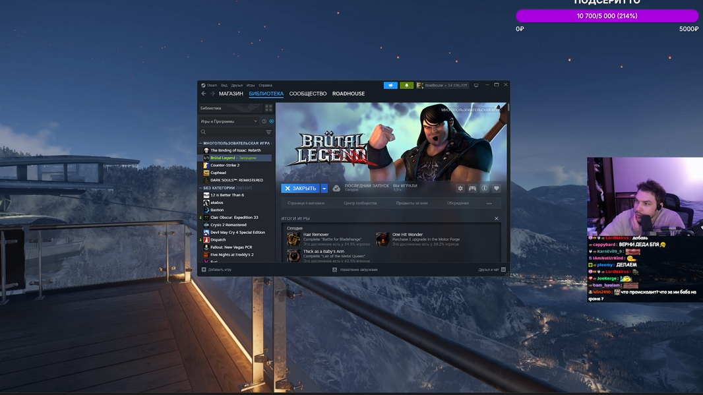Open dropdown arrow next to ЗАКРЫТЬ
This screenshot has width=703, height=395.
click(x=324, y=189)
